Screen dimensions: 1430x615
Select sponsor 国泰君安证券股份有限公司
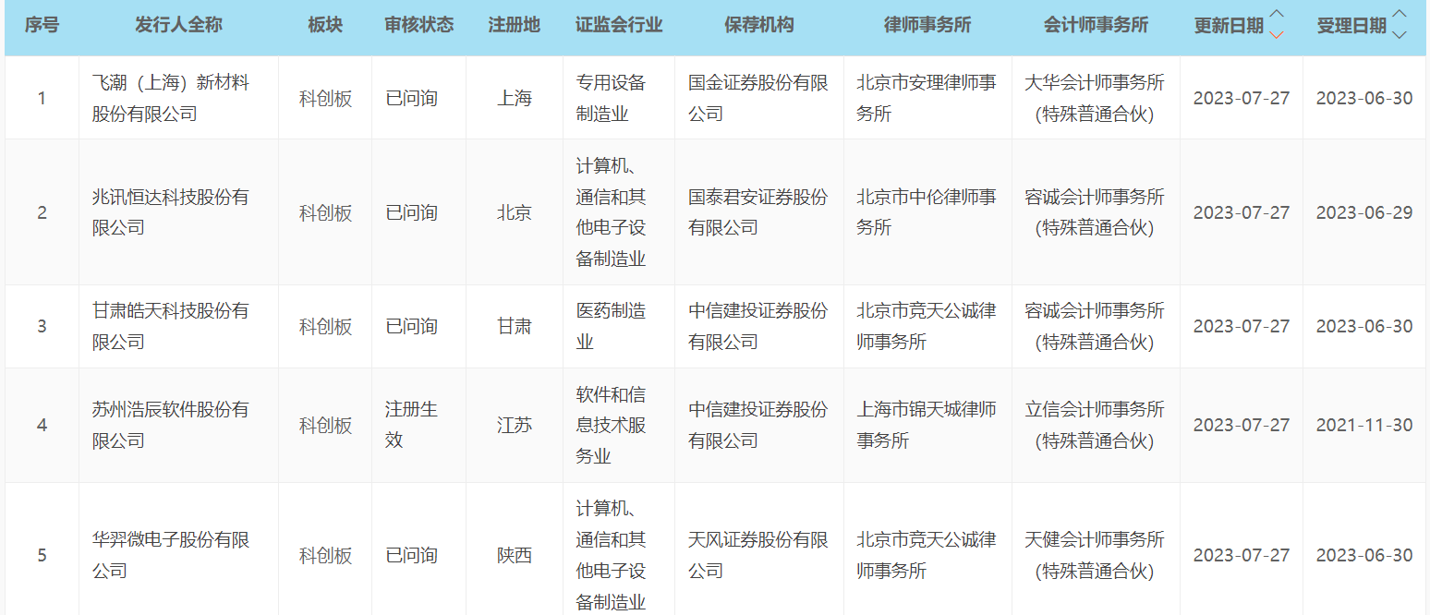point(758,212)
